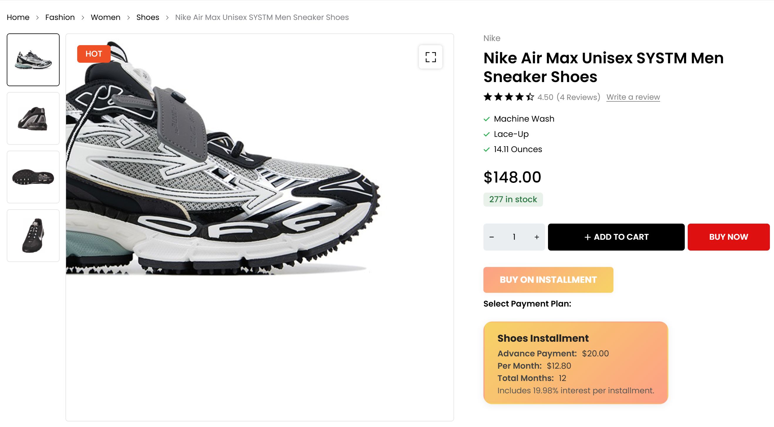Navigate to Fashion breadcrumb
Viewport: 774px width, 427px height.
60,17
